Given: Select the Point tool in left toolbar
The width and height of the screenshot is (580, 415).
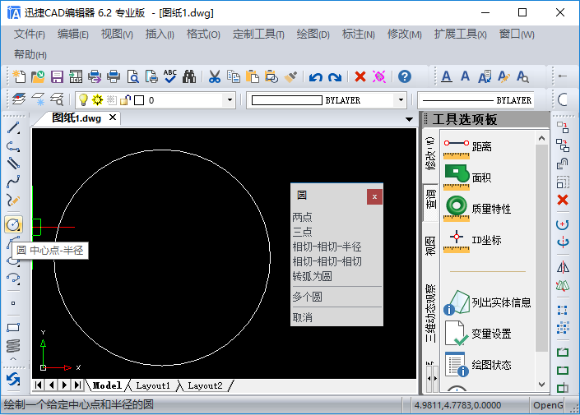Looking at the screenshot, I should point(13,303).
